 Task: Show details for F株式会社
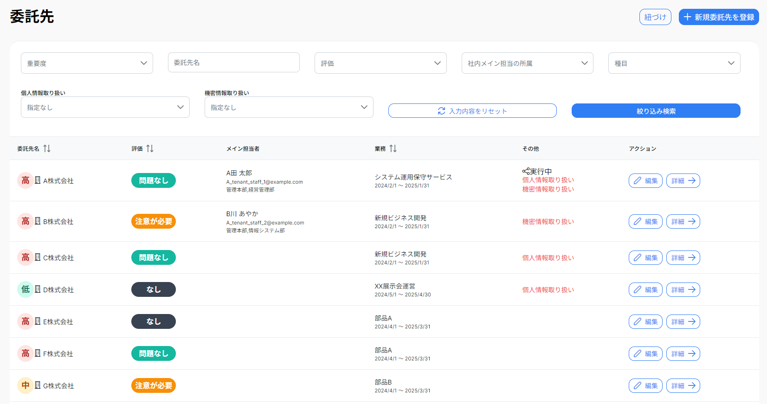683,353
